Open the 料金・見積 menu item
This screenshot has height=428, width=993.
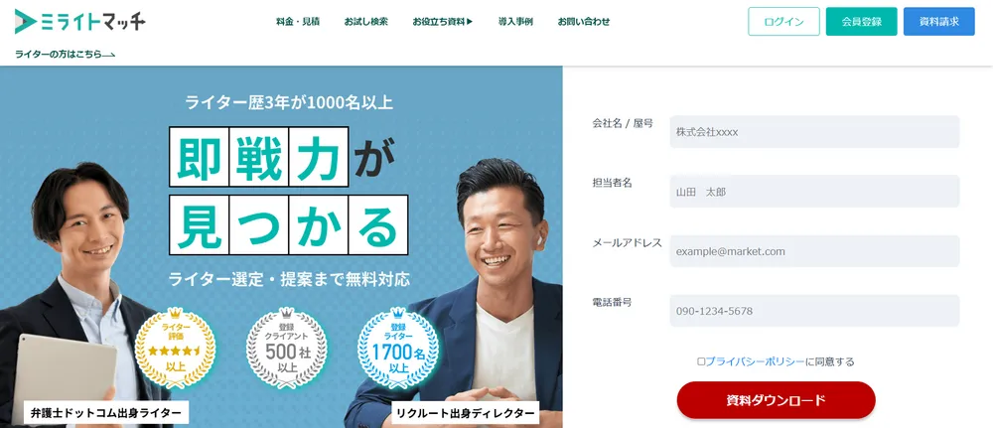[x=298, y=22]
